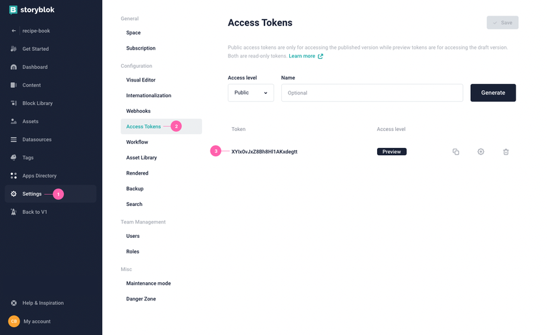Click the token string XYIx0vJxZ8Bh8HI1AKxdegtt
The width and height of the screenshot is (547, 335).
pos(264,152)
